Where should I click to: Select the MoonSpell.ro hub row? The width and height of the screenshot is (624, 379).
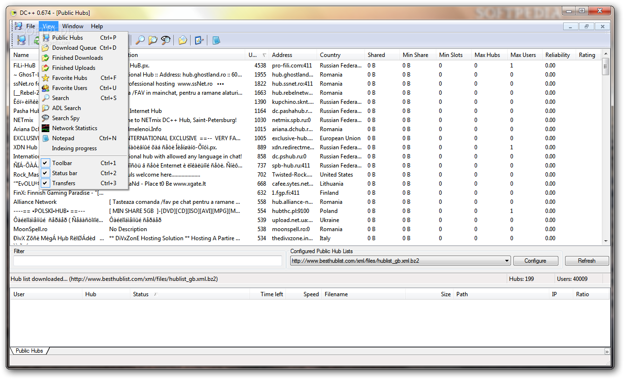pyautogui.click(x=306, y=229)
